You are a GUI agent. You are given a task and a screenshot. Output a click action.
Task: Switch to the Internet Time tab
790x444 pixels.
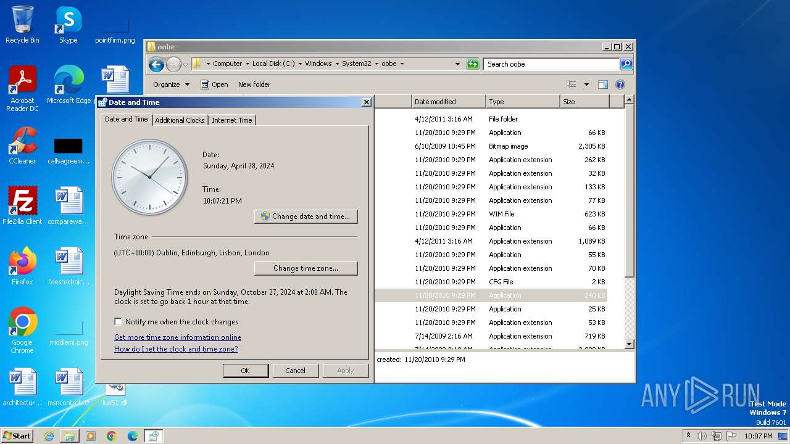click(231, 120)
